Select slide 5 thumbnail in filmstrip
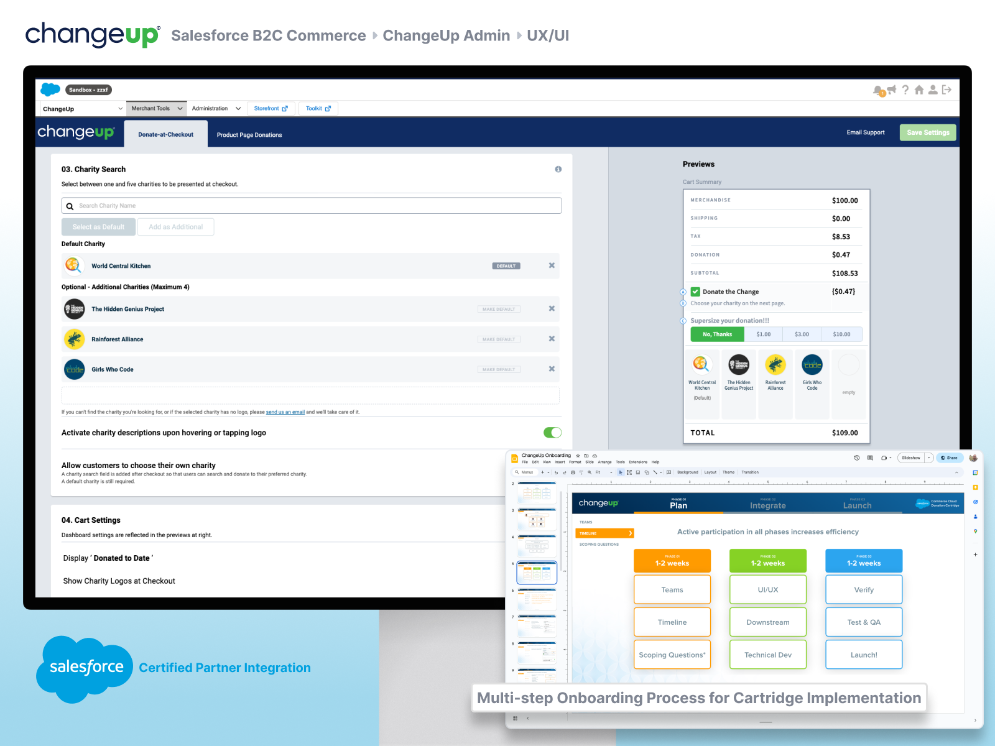 coord(537,573)
